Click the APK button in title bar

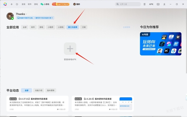(151, 4)
